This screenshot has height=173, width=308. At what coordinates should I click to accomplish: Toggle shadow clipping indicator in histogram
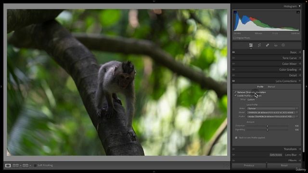pyautogui.click(x=235, y=12)
